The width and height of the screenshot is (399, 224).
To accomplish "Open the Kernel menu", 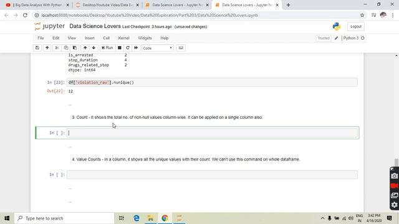I will tap(123, 38).
